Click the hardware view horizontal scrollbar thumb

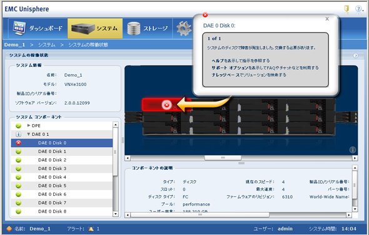pos(223,158)
